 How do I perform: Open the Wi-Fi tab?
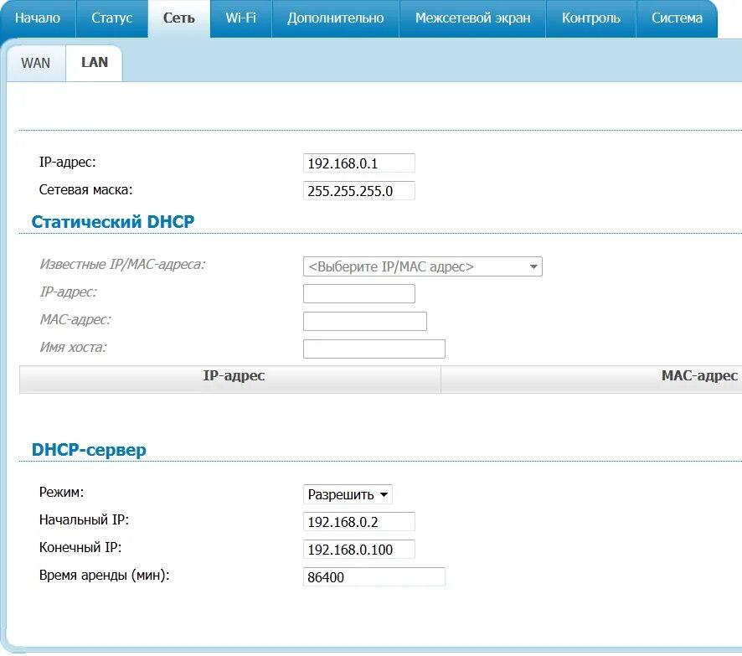click(x=241, y=18)
